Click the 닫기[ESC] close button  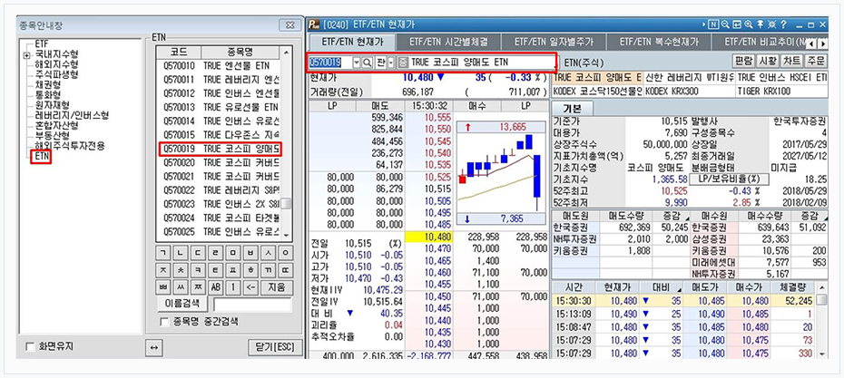(x=272, y=347)
